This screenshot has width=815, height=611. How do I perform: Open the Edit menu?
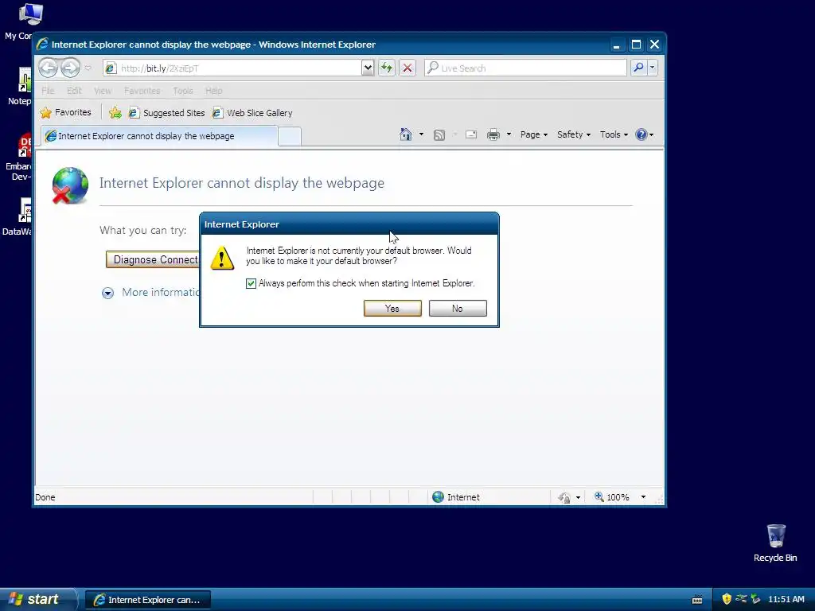[x=74, y=91]
